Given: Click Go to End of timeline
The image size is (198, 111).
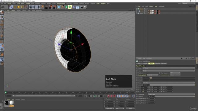Looking at the screenshot, I should (105, 96).
